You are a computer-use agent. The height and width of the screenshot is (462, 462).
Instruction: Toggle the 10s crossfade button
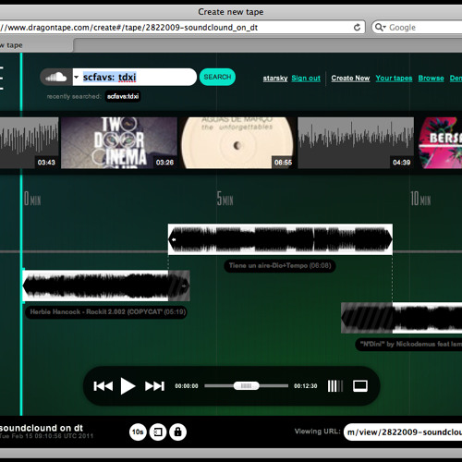[x=138, y=432]
